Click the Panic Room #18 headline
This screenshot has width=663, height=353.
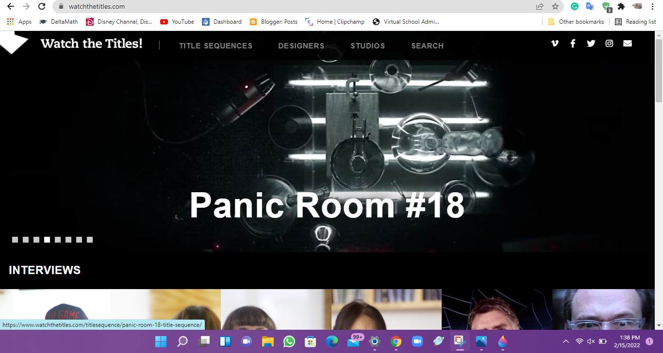[x=327, y=205]
